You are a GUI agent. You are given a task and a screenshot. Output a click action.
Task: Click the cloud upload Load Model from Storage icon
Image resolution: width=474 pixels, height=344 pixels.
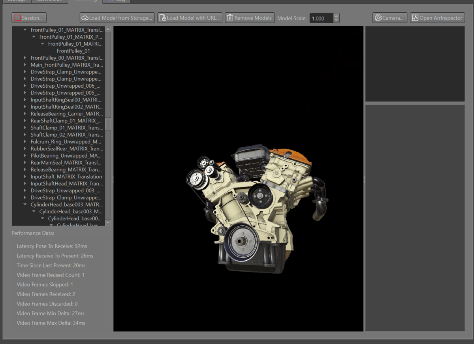85,18
